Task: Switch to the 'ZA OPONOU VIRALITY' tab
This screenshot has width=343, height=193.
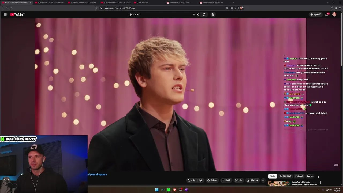Action: 115,3
